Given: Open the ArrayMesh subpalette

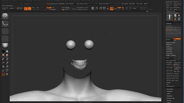Looking at the screenshot, I should pyautogui.click(x=170, y=89).
